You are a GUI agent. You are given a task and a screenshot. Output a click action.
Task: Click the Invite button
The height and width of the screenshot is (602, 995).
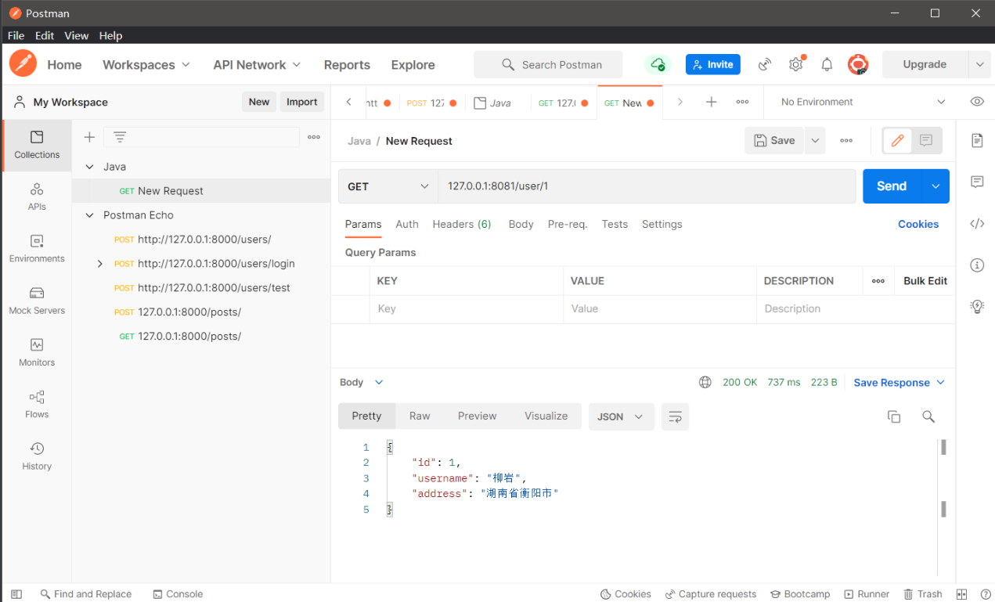[713, 65]
